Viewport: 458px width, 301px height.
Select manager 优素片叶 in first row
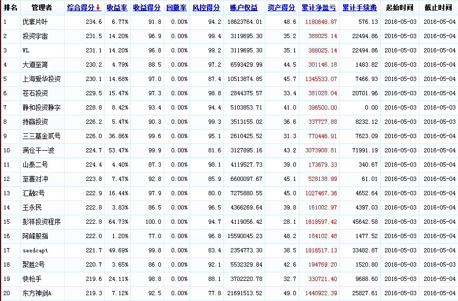point(35,22)
